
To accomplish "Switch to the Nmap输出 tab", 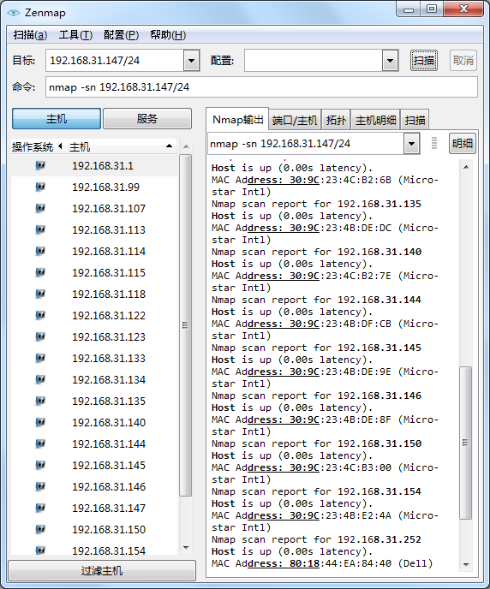I will 237,120.
